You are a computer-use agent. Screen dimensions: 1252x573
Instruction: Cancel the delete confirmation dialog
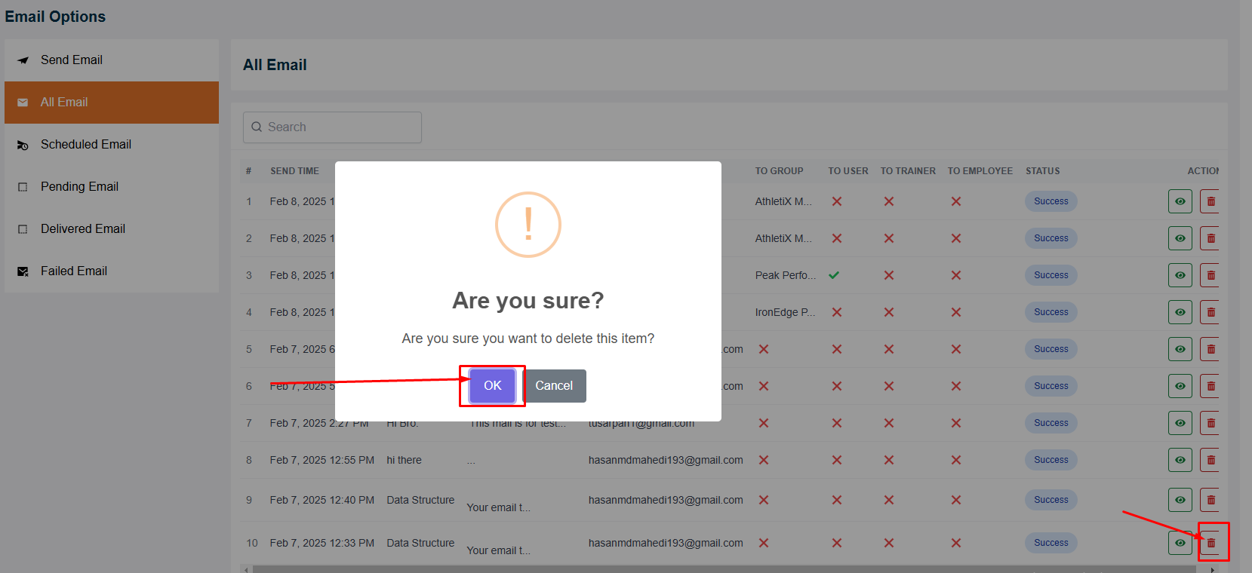554,385
